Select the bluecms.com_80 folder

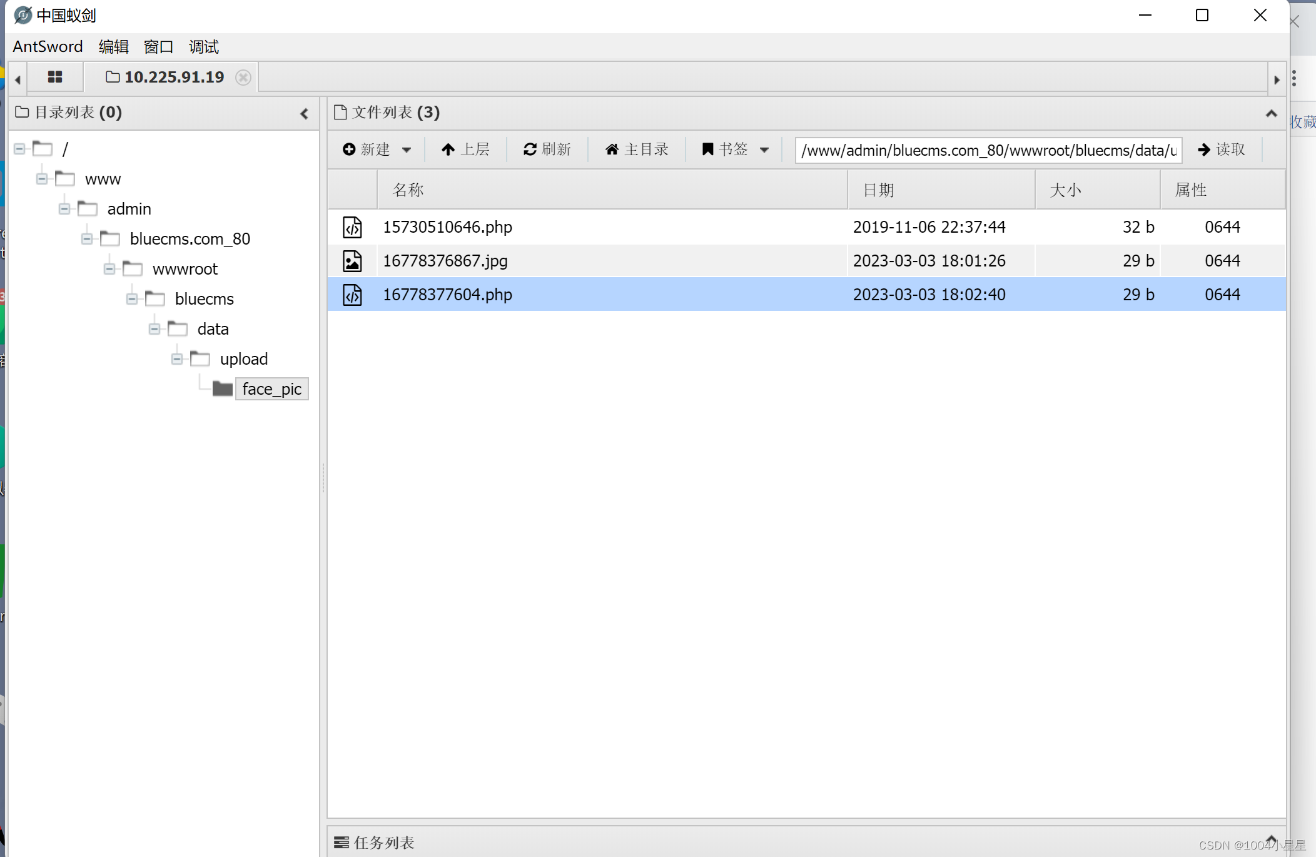tap(190, 239)
